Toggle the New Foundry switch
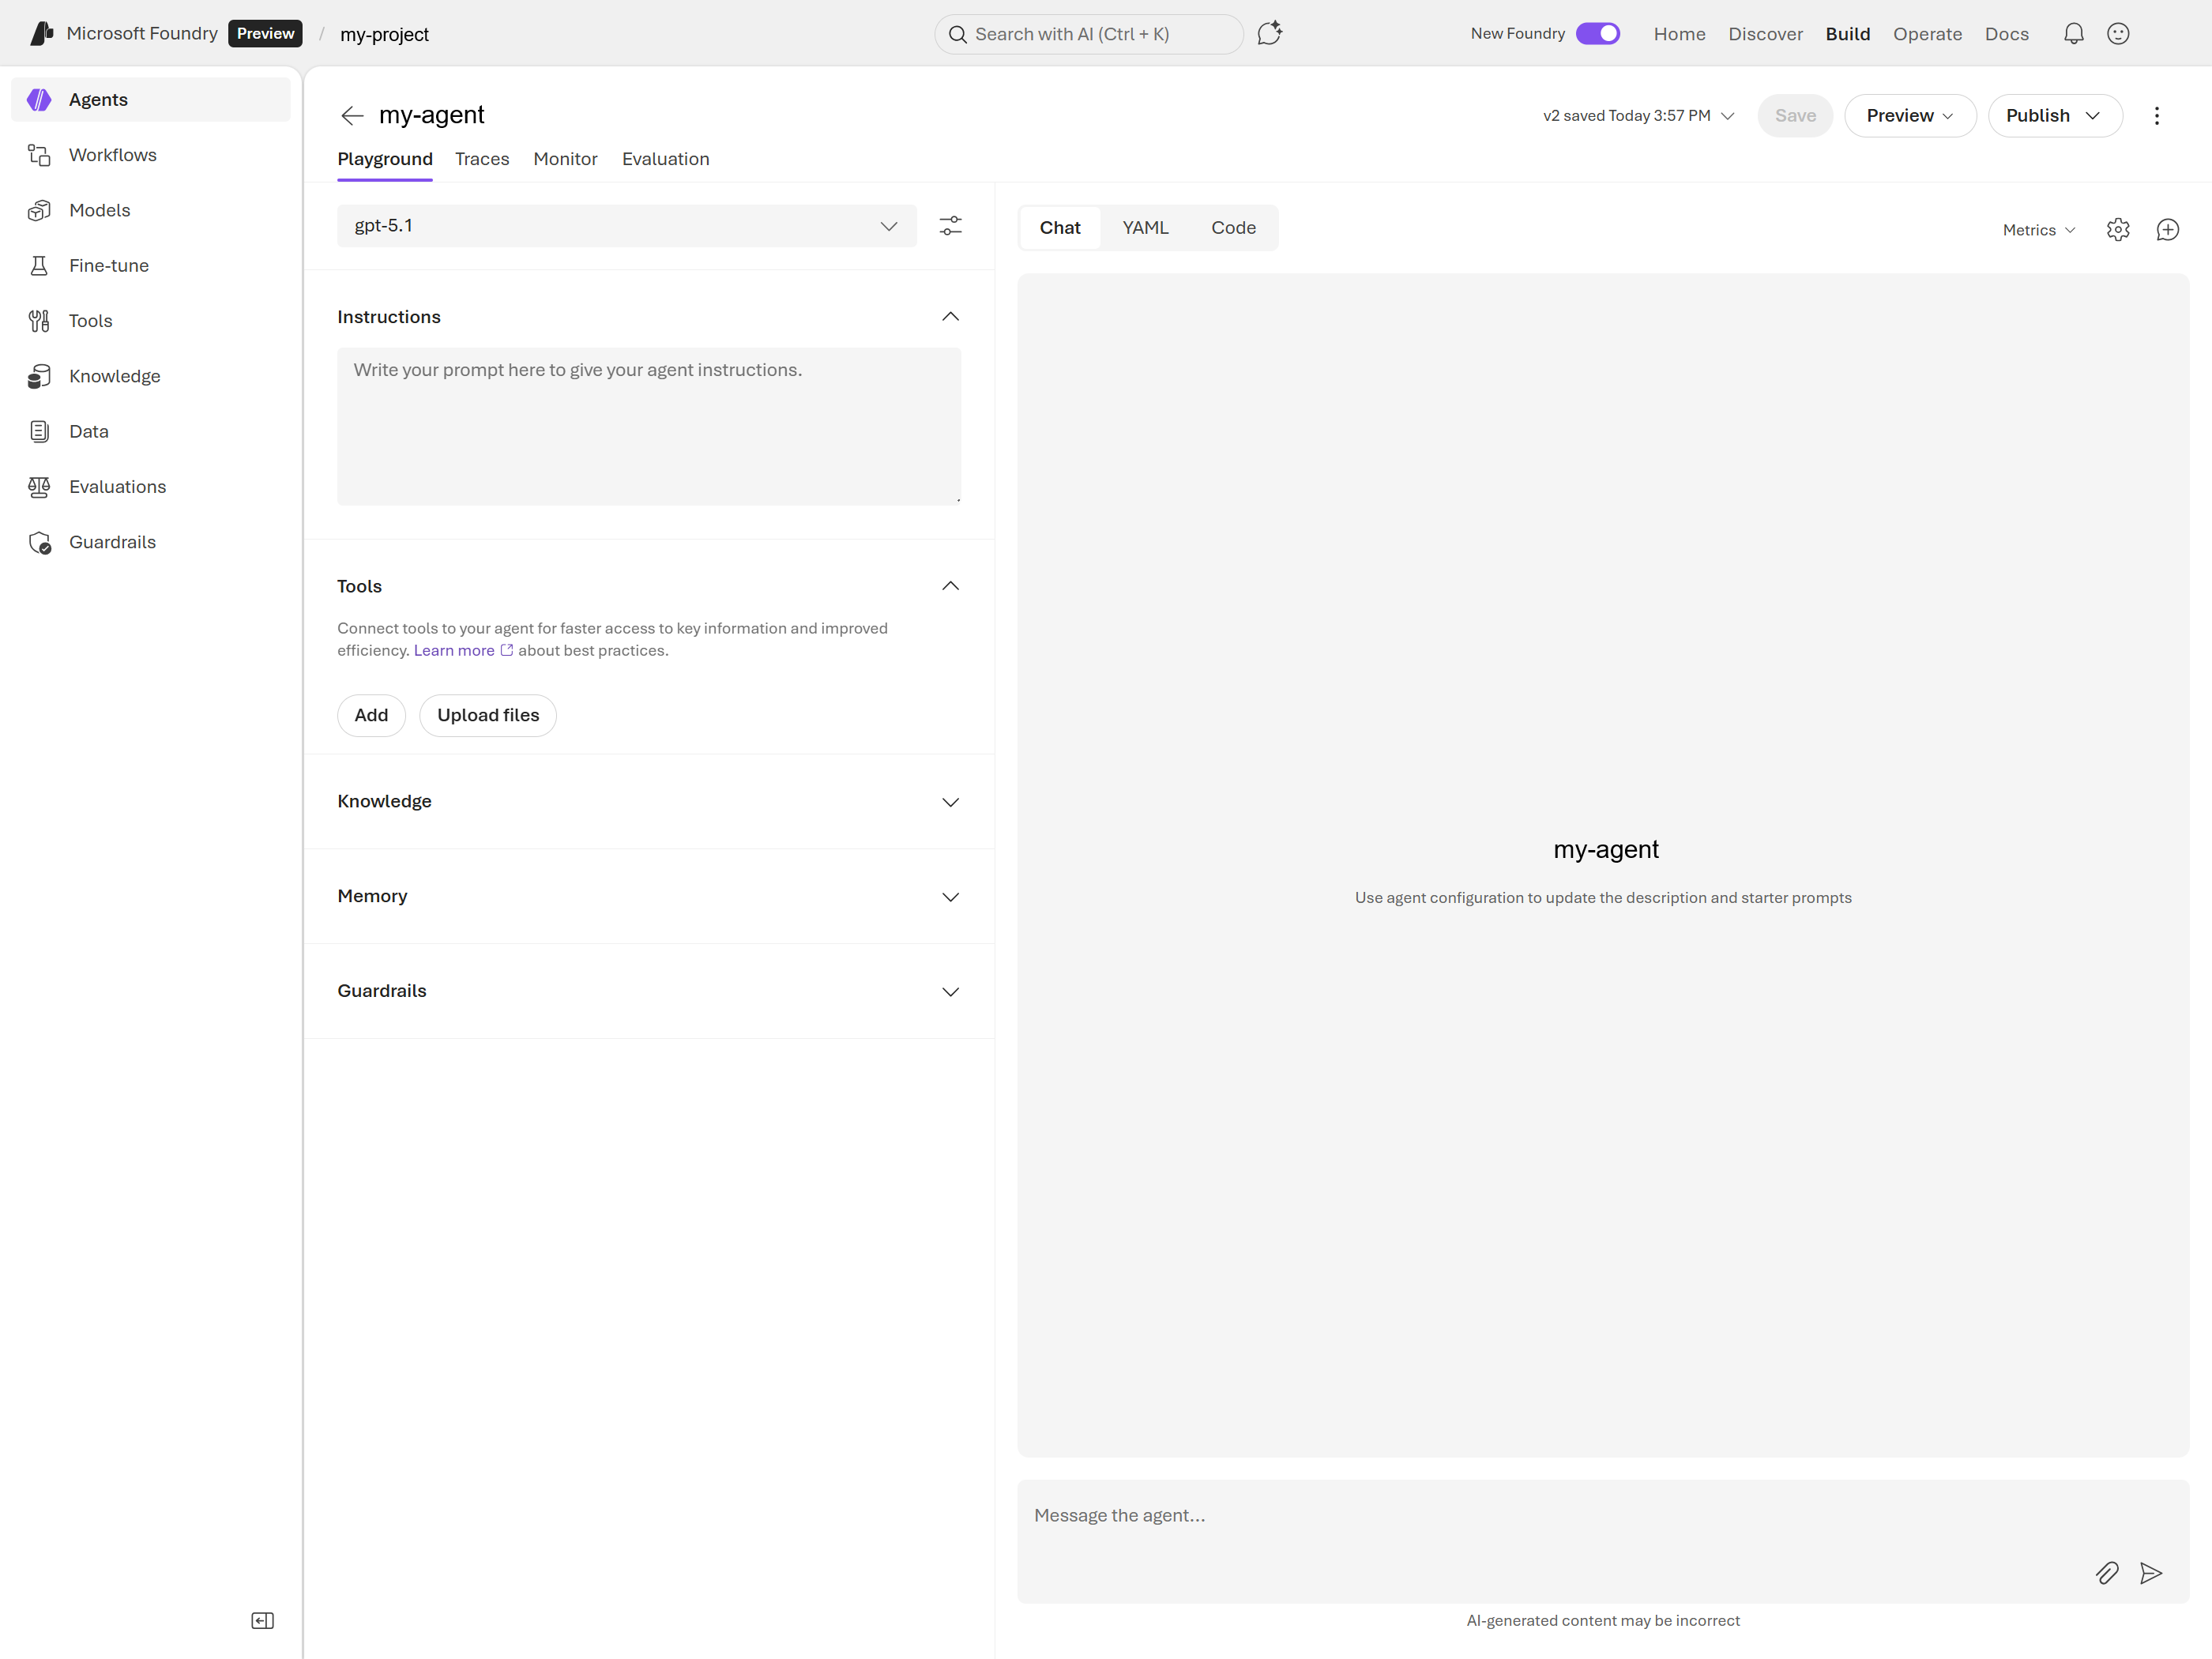Viewport: 2212px width, 1659px height. [1597, 34]
